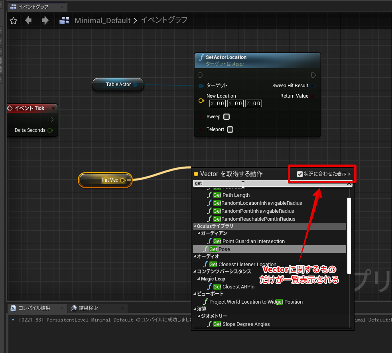Close the イベントグラフ tab
The image size is (392, 353).
pos(62,7)
